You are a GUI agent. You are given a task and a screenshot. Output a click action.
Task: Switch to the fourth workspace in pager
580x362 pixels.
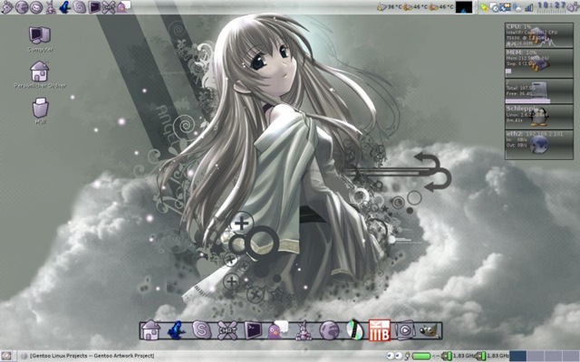(570, 356)
